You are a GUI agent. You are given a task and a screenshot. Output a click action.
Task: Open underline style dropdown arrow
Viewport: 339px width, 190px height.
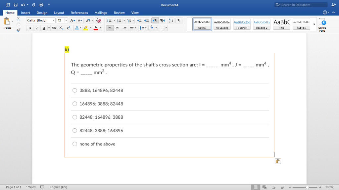(x=49, y=28)
